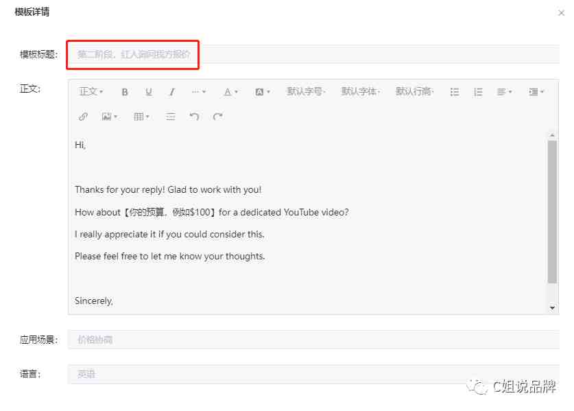The height and width of the screenshot is (411, 574).
Task: Open the 默认行高 line height dropdown
Action: [x=415, y=91]
